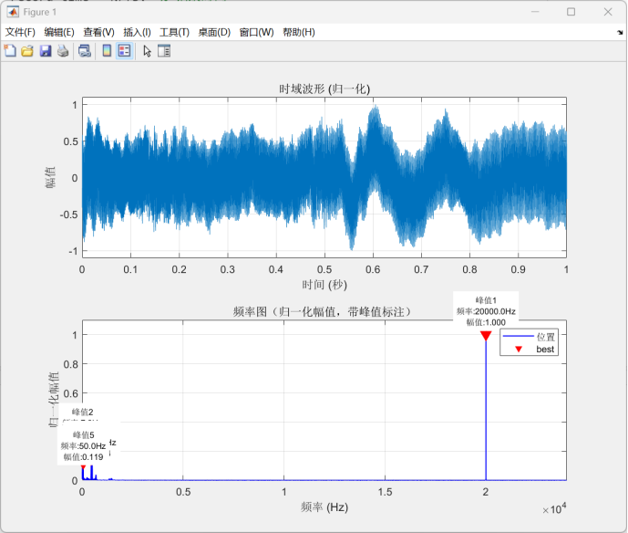Image resolution: width=628 pixels, height=533 pixels.
Task: Toggle the Insert Legend toolbar icon
Action: click(x=125, y=51)
